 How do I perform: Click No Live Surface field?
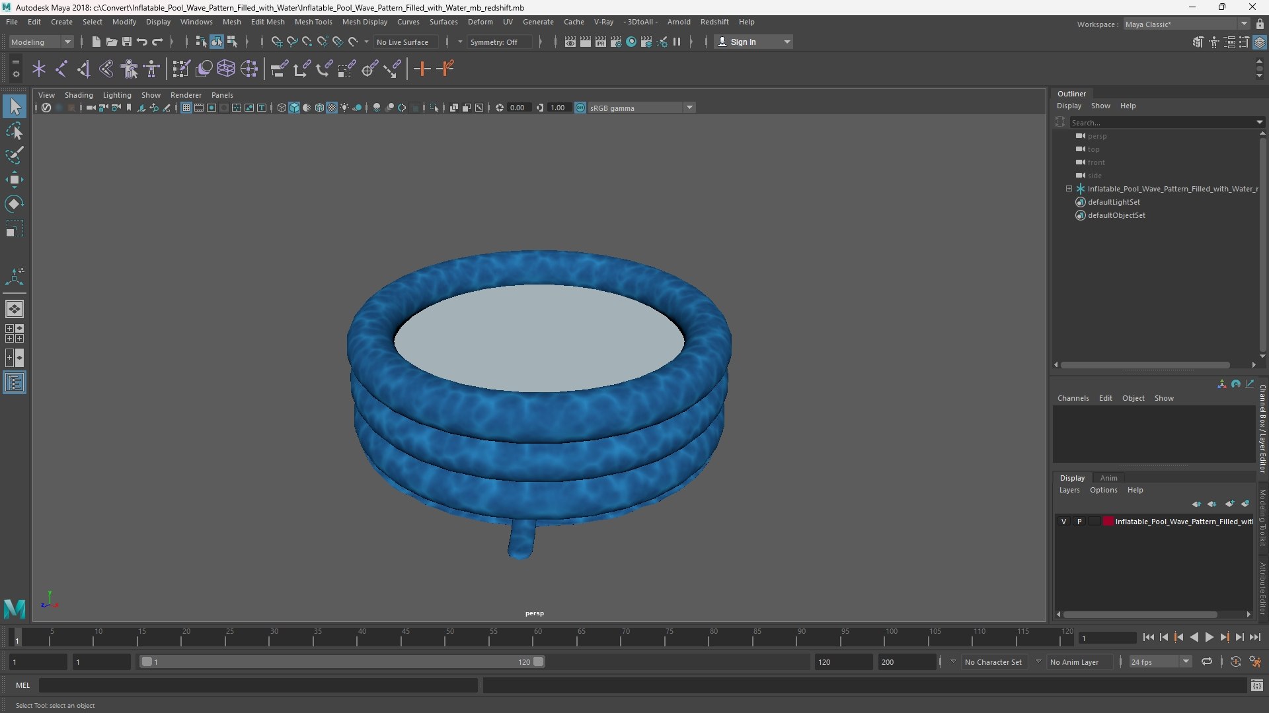(x=405, y=42)
